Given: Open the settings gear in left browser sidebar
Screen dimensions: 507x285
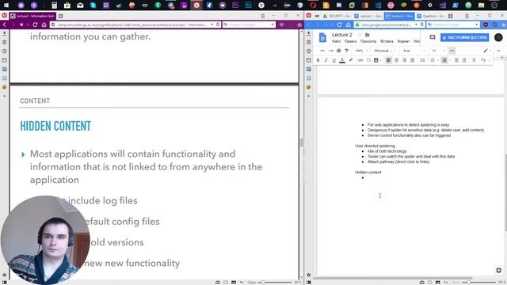Looking at the screenshot, I should [4, 275].
